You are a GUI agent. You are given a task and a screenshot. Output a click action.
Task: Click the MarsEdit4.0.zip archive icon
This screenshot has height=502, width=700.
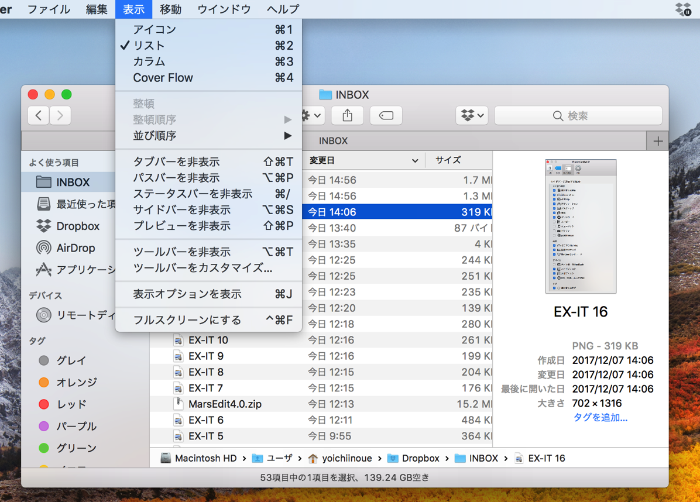pos(178,404)
